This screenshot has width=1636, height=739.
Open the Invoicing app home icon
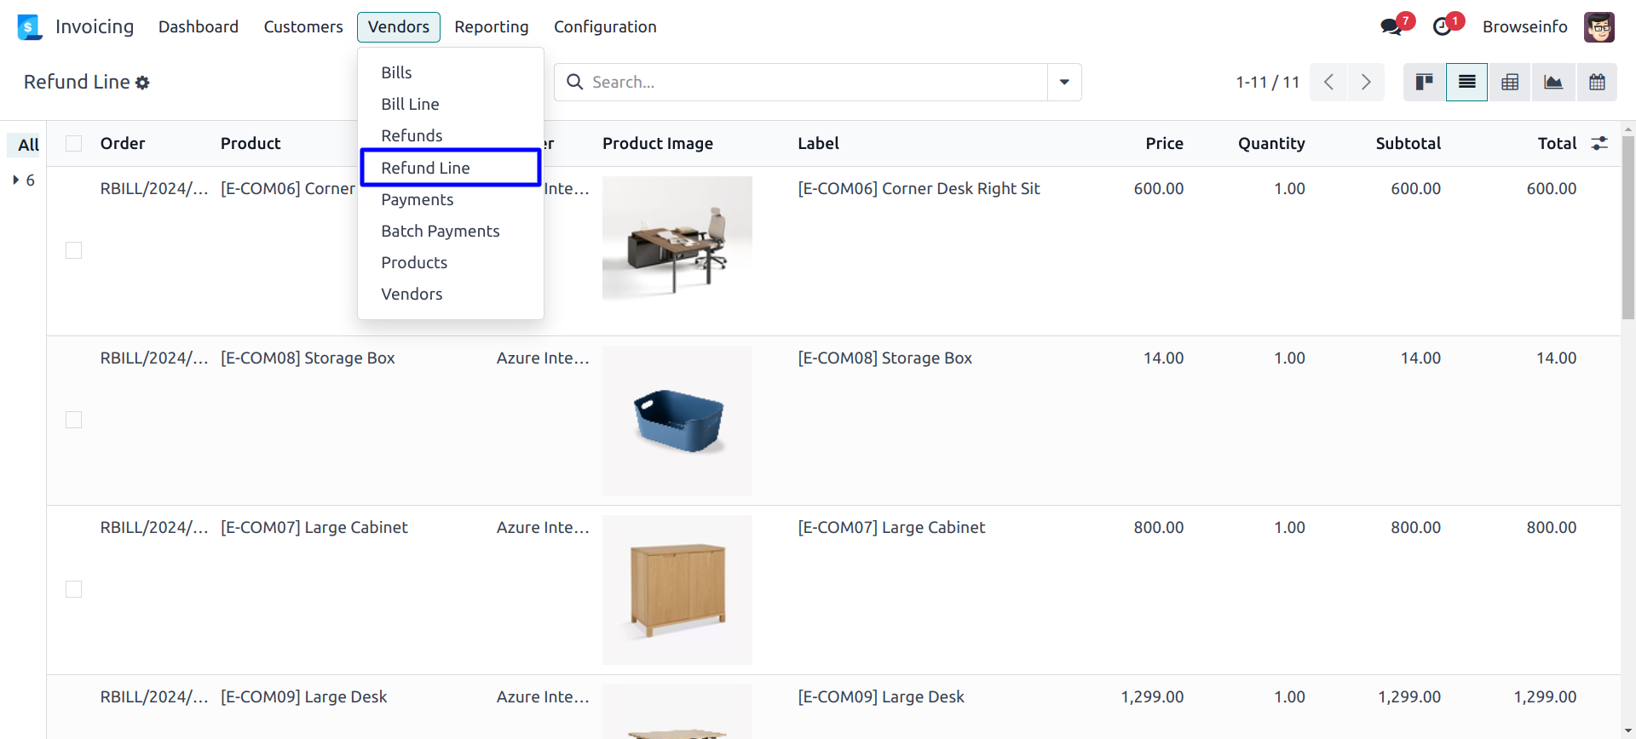(30, 27)
